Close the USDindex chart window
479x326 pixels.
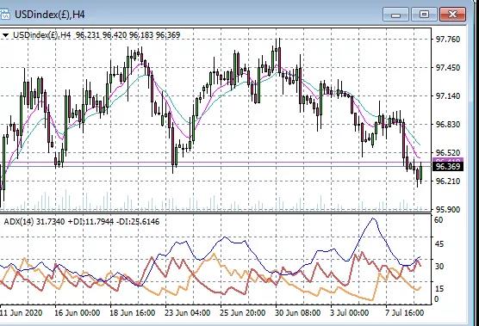coord(453,15)
